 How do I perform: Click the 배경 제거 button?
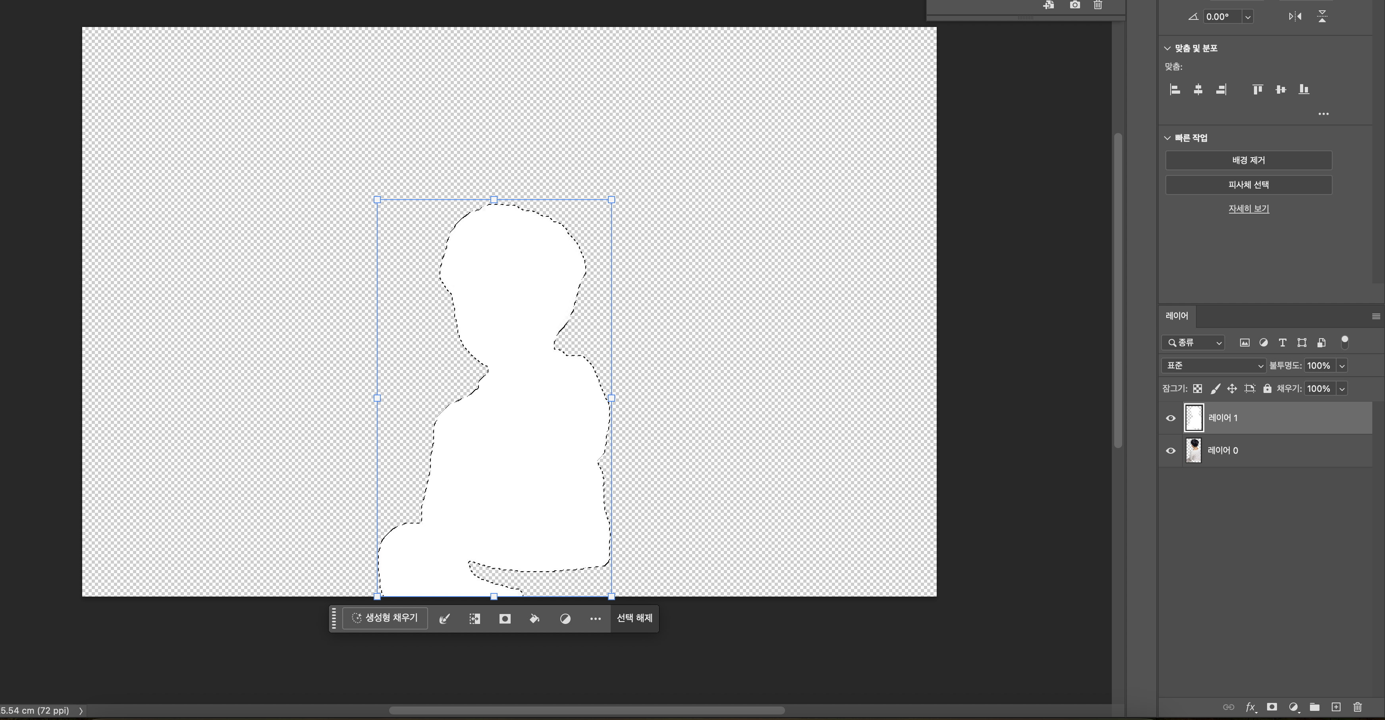click(x=1248, y=160)
